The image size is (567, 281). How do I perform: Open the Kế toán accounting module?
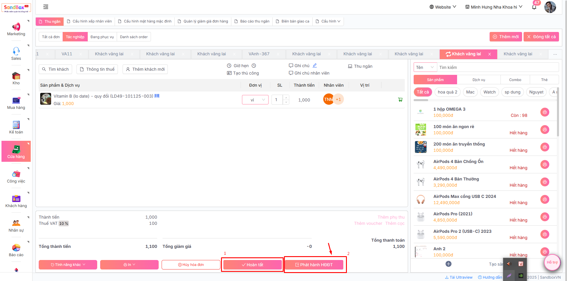[x=16, y=127]
